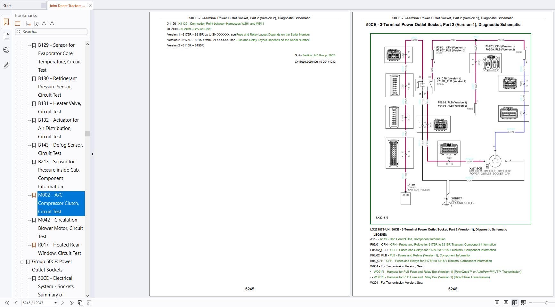Viewport: 555px width, 307px height.
Task: Switch to single page view
Action: (497, 303)
